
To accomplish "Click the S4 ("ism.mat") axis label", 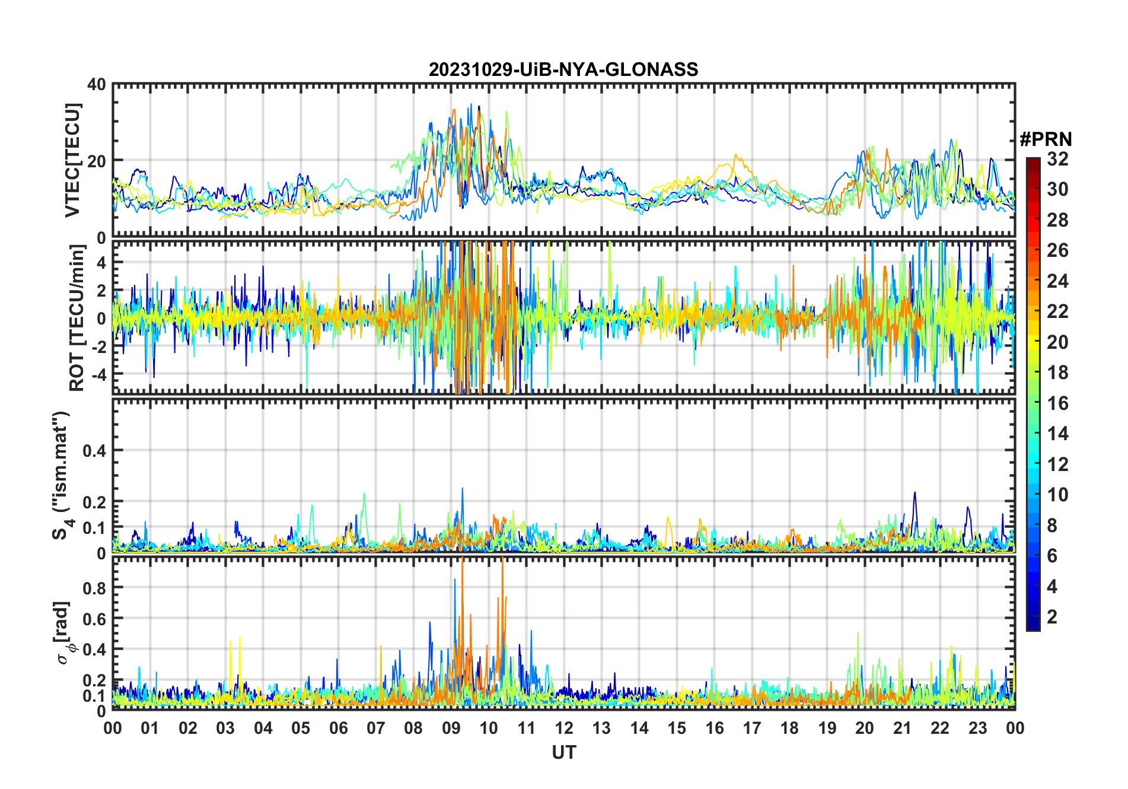I will pyautogui.click(x=62, y=475).
